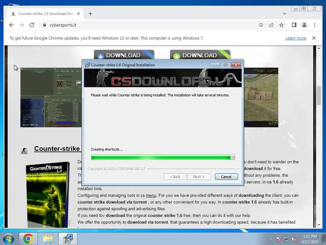326x245 pixels.
Task: Click the installer progress bar
Action: coord(163,157)
